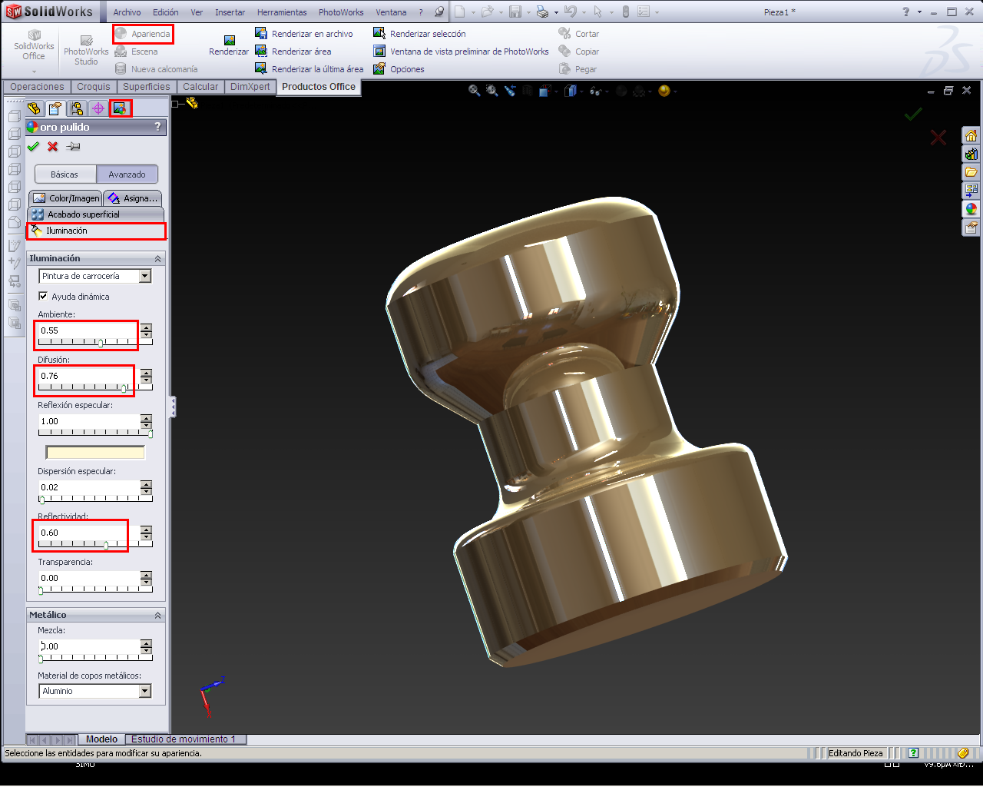This screenshot has height=787, width=983.
Task: Open the Color/Imagen tab
Action: tap(67, 198)
